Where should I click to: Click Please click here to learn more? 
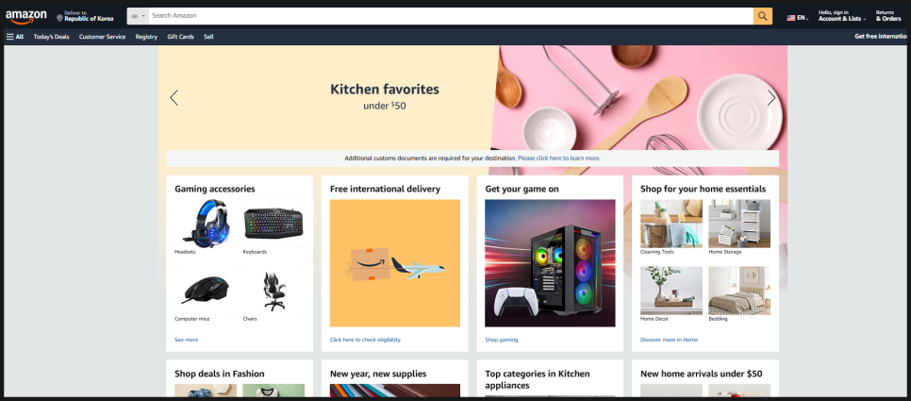click(559, 159)
